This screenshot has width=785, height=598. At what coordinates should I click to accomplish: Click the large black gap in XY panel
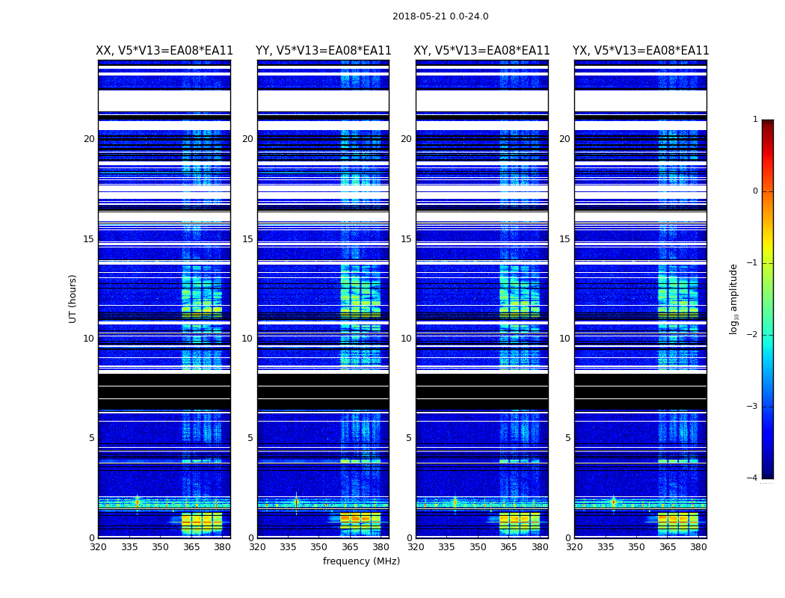(482, 392)
